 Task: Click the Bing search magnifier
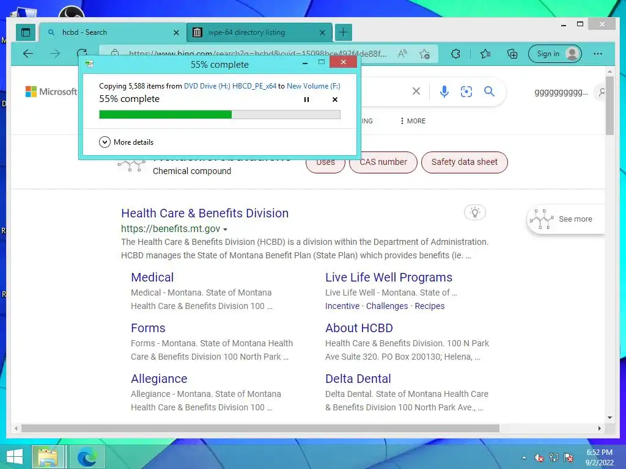(489, 92)
